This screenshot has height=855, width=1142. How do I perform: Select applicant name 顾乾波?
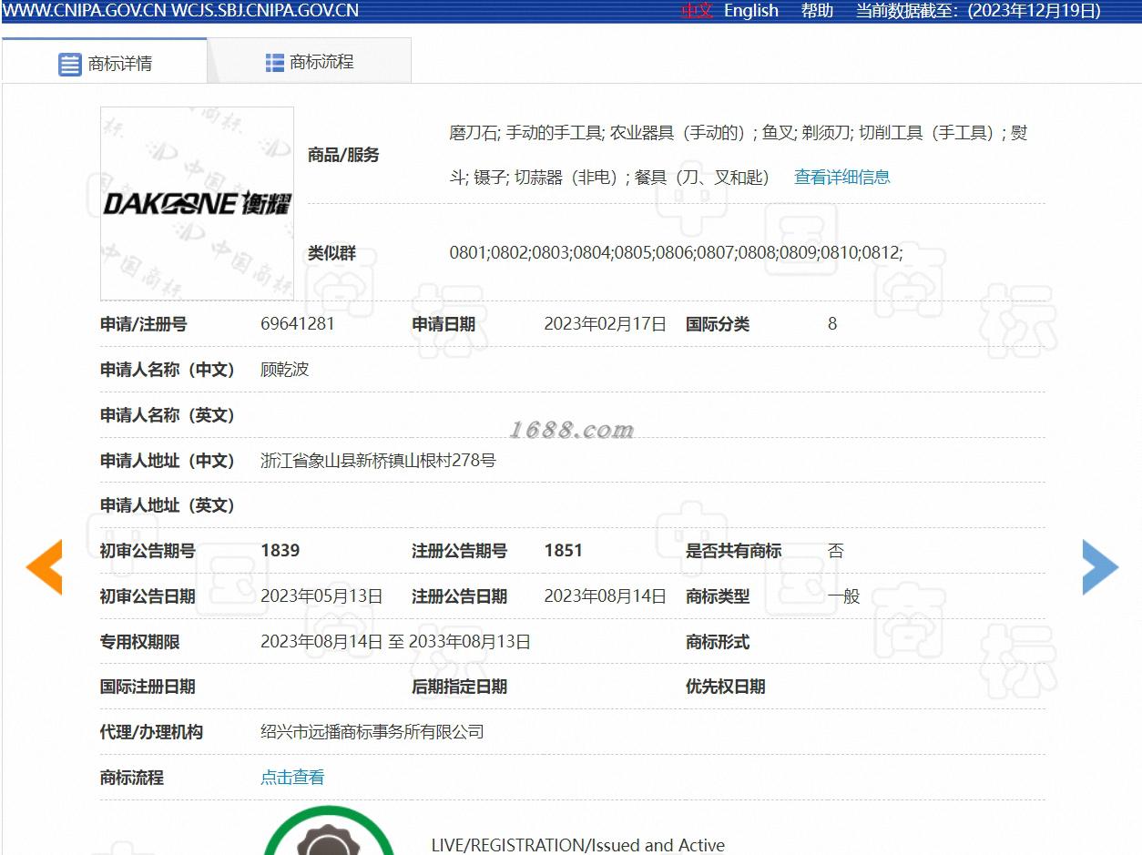pos(284,370)
